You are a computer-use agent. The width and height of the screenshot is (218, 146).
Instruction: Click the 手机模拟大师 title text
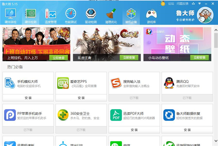27,82
